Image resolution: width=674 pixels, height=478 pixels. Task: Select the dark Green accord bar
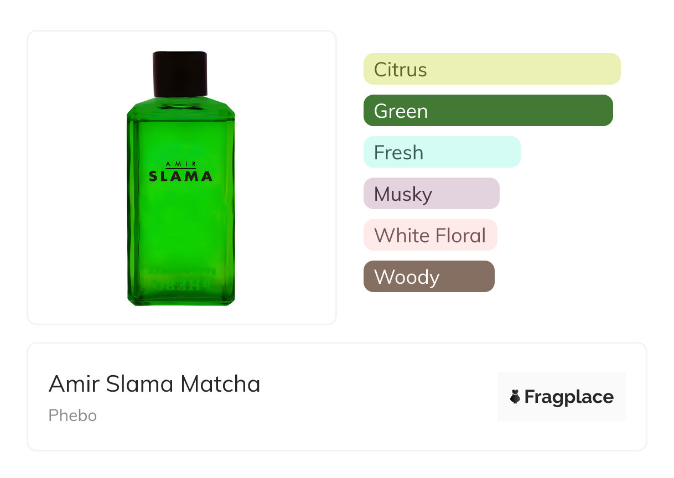click(x=488, y=111)
